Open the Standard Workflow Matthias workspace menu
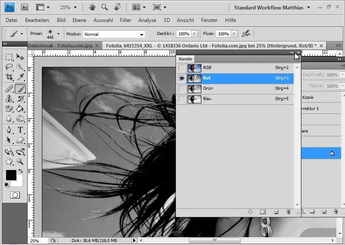This screenshot has height=245, width=345. pos(272,7)
